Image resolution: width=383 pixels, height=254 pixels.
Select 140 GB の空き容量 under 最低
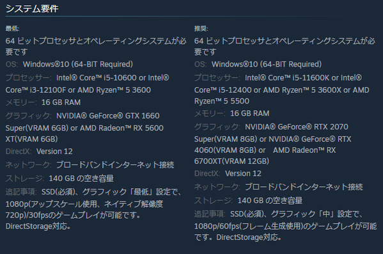pos(81,179)
